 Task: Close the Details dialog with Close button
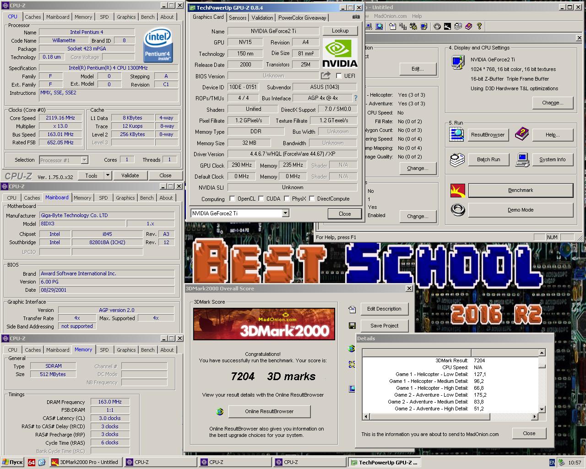click(529, 433)
